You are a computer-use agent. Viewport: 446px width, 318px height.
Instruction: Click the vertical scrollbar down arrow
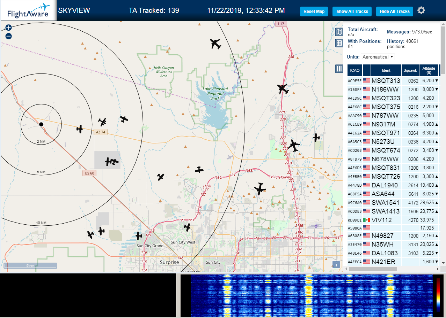pos(443,263)
